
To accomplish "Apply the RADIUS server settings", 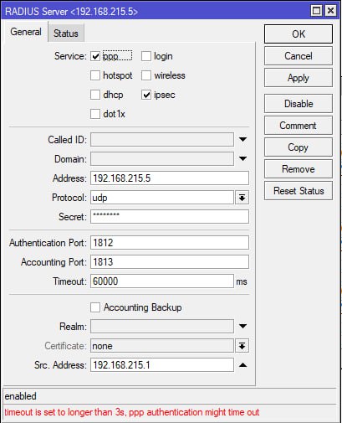I will point(299,78).
